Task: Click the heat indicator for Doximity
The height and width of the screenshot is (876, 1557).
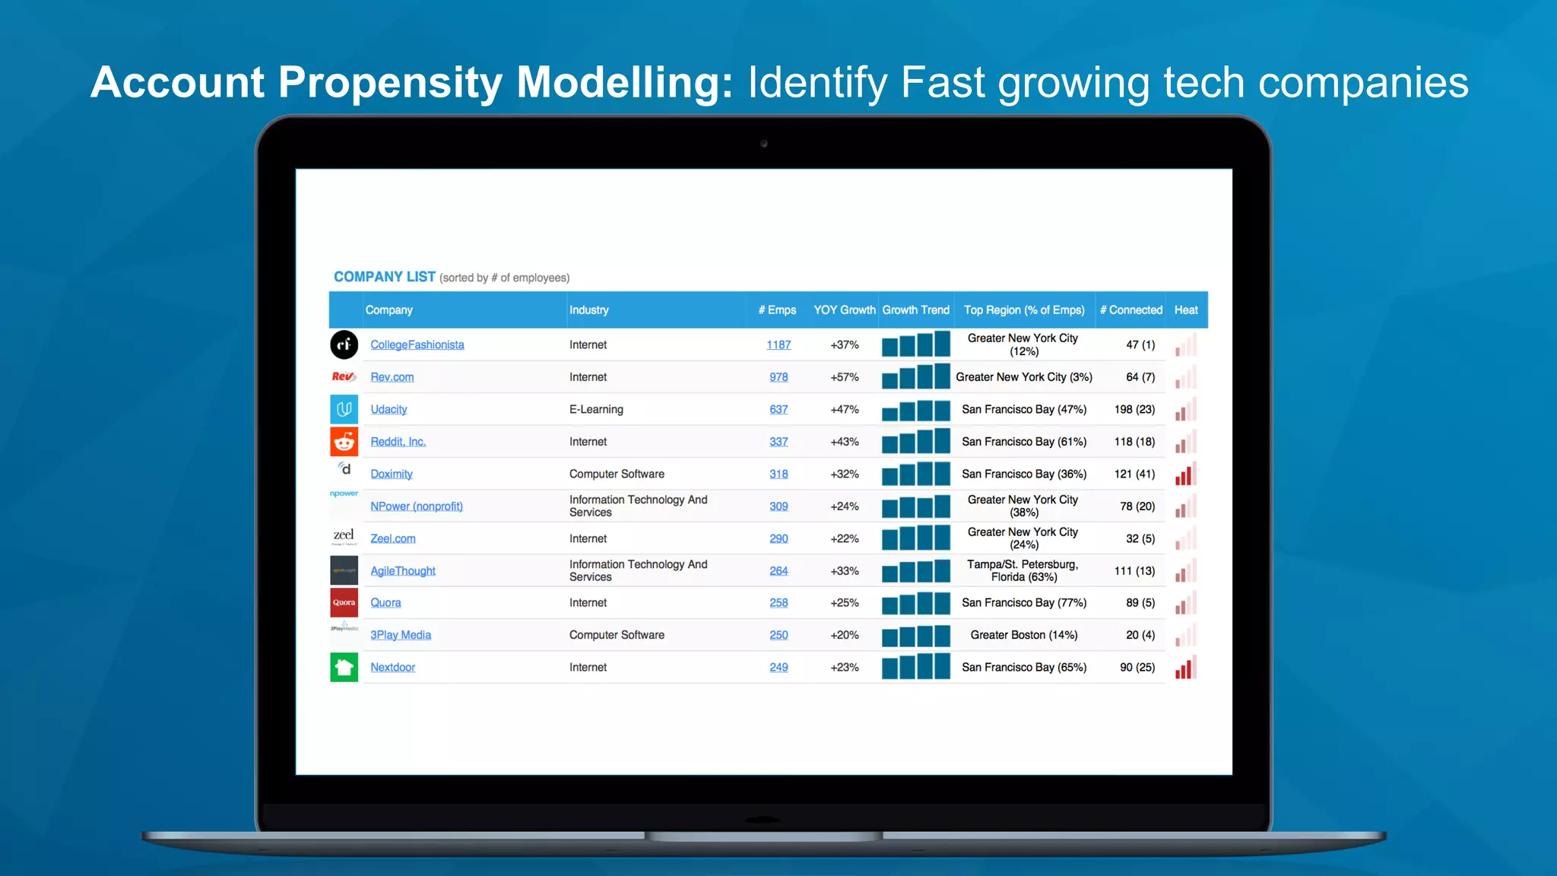Action: pos(1185,474)
